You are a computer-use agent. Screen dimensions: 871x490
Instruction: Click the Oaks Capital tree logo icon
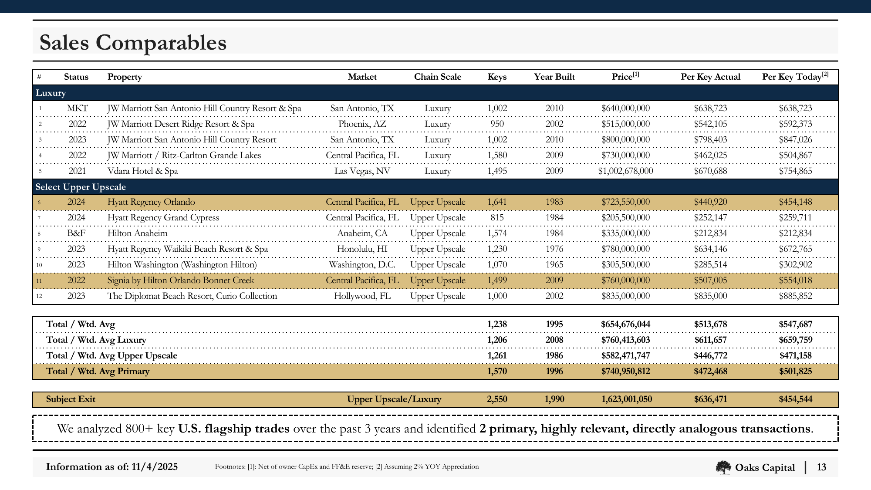(723, 467)
